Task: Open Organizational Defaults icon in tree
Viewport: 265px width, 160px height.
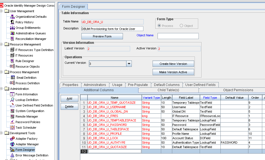Action: coord(12,17)
